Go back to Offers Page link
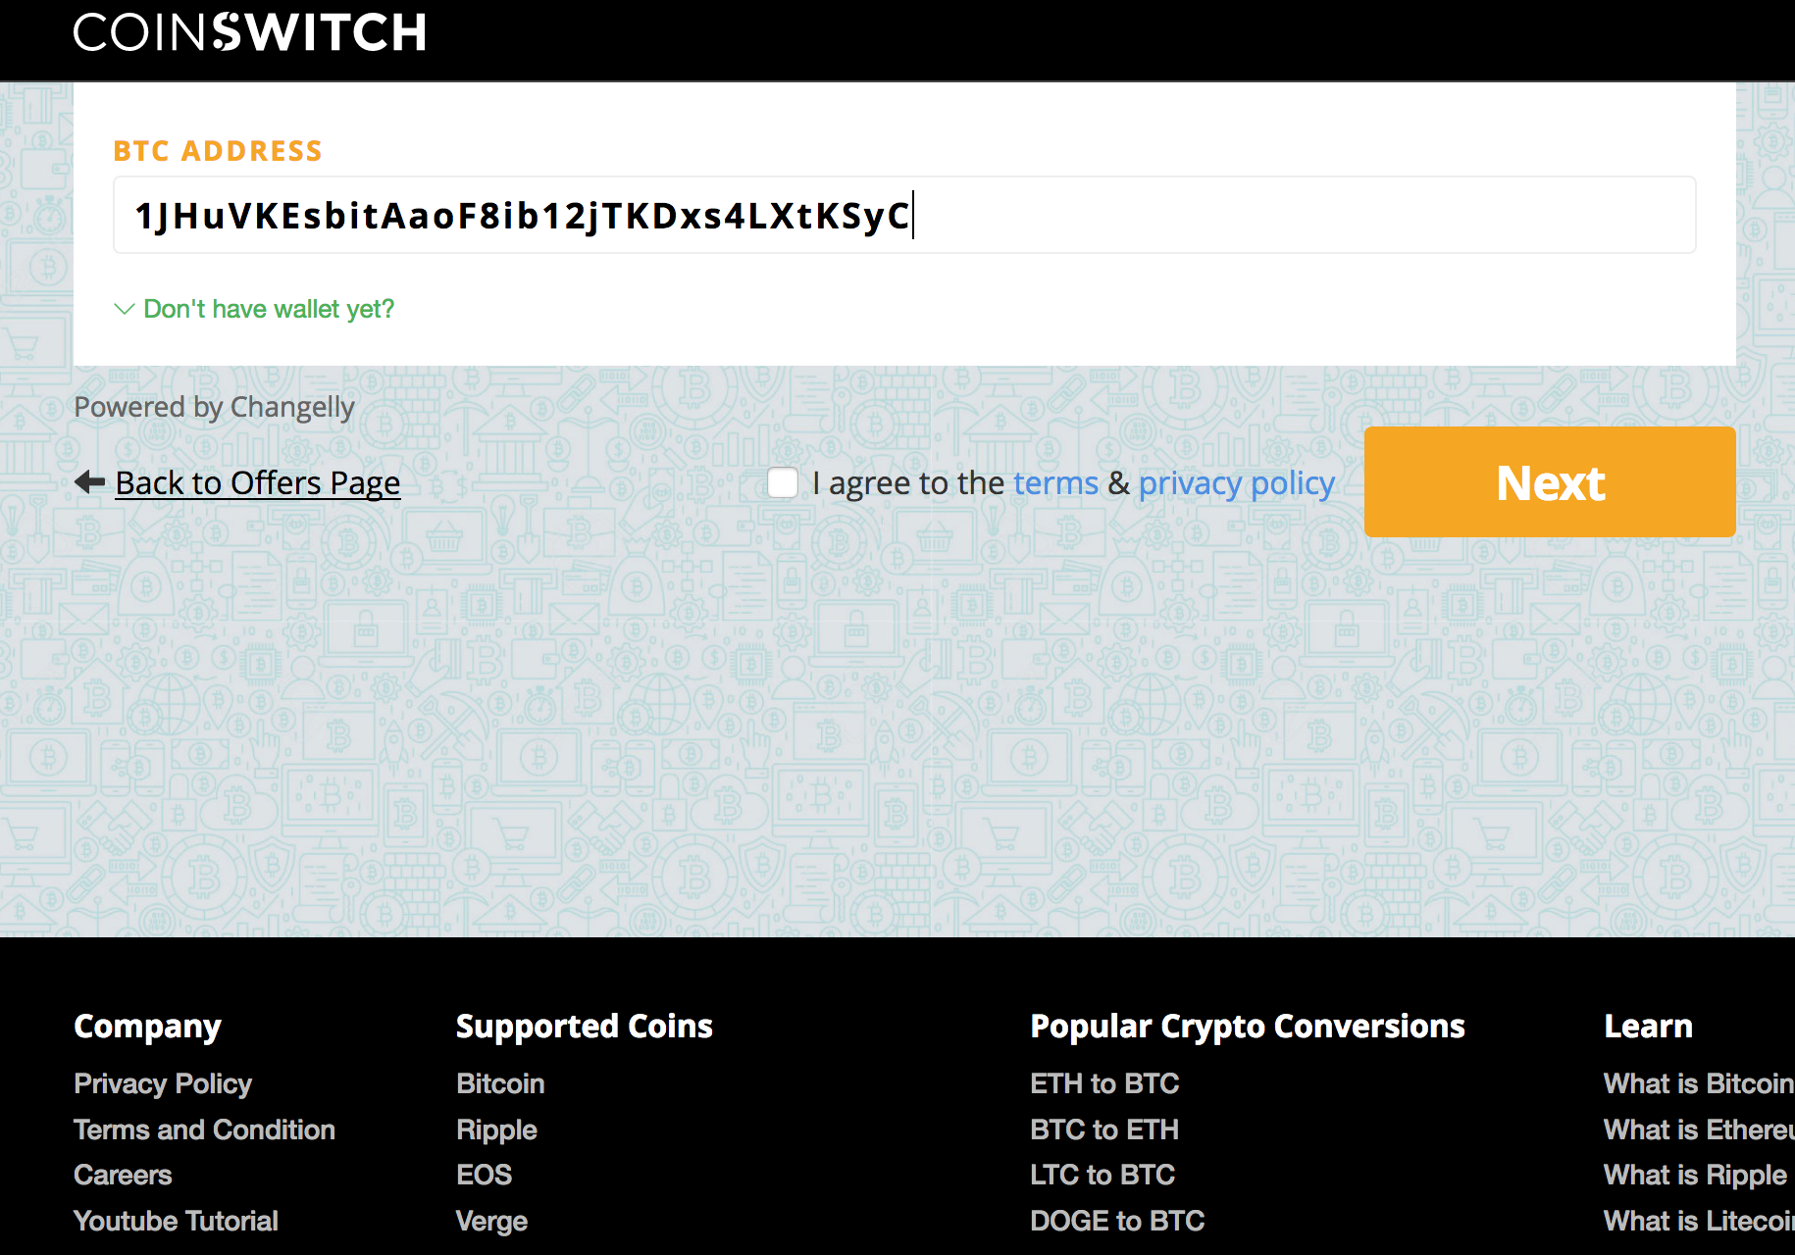1795x1255 pixels. [258, 483]
